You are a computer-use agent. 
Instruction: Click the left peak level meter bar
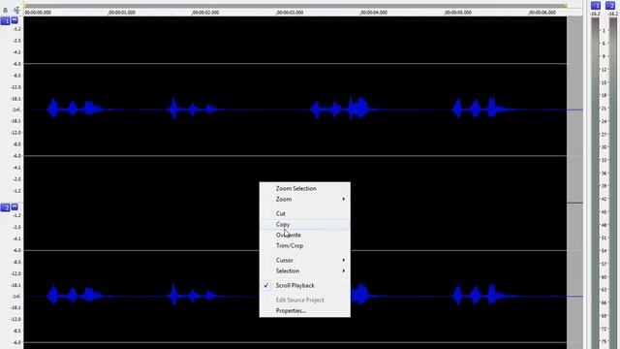[x=595, y=183]
